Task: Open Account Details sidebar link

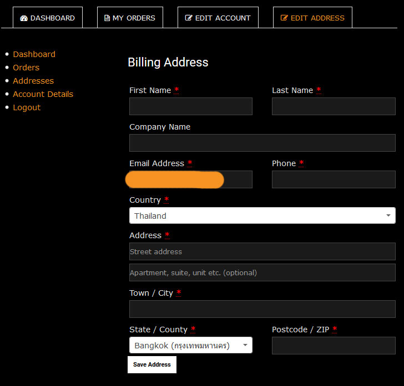Action: (43, 94)
